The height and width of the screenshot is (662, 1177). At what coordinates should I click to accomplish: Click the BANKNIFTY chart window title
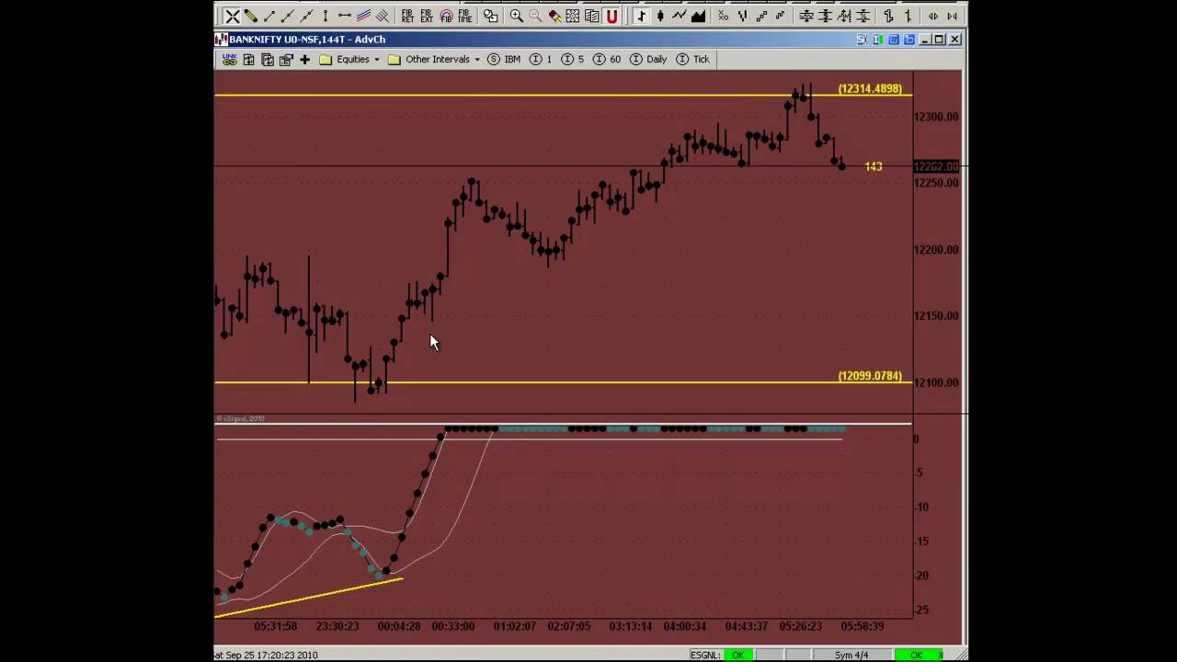[306, 39]
